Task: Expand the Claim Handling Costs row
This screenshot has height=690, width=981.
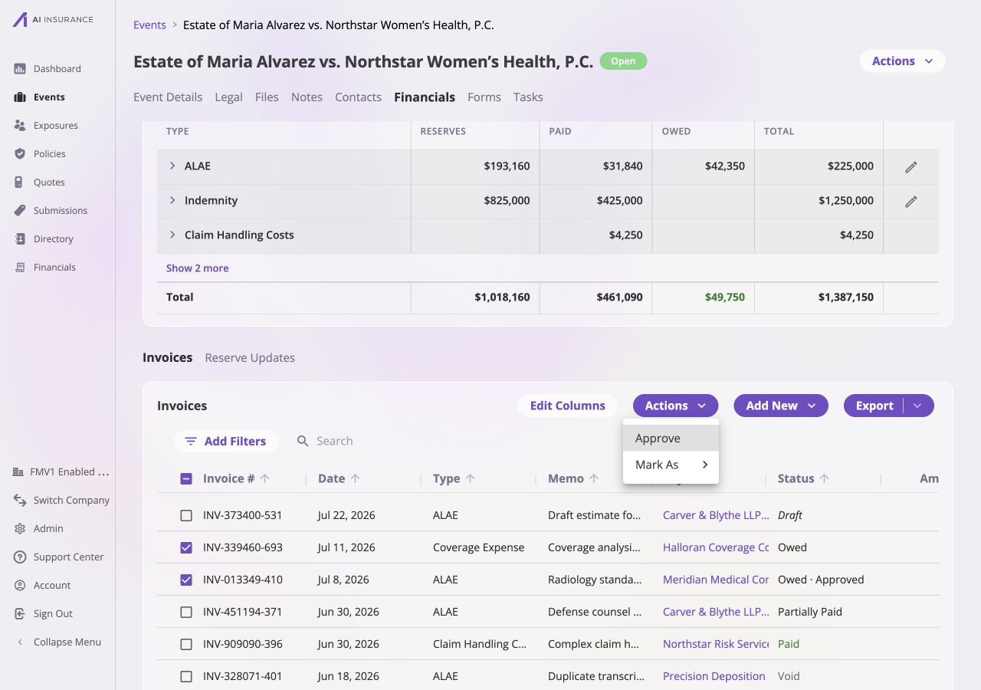Action: click(172, 235)
